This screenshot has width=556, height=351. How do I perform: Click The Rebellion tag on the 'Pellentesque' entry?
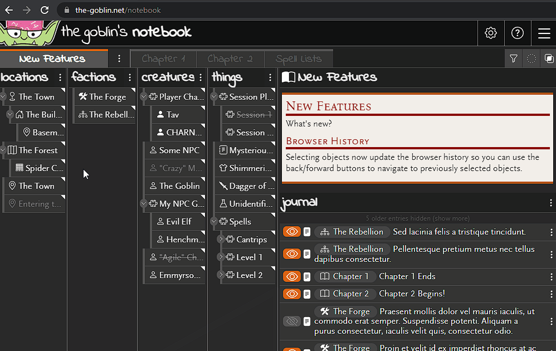(352, 249)
